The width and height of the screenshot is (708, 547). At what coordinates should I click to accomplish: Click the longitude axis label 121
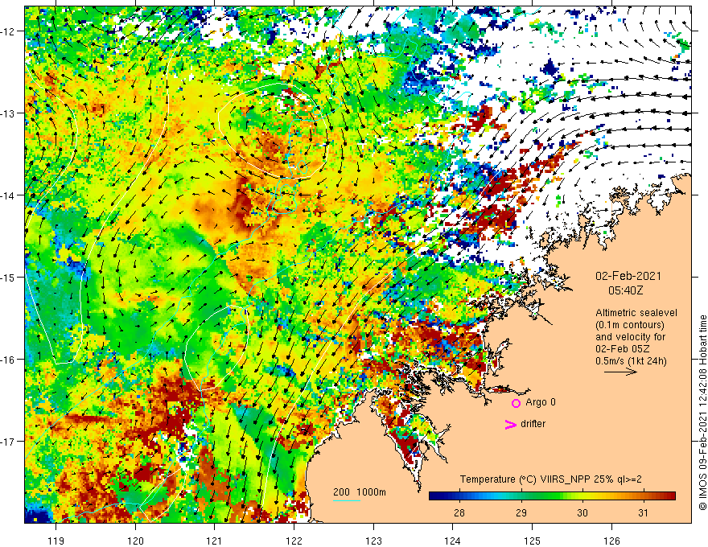point(215,541)
